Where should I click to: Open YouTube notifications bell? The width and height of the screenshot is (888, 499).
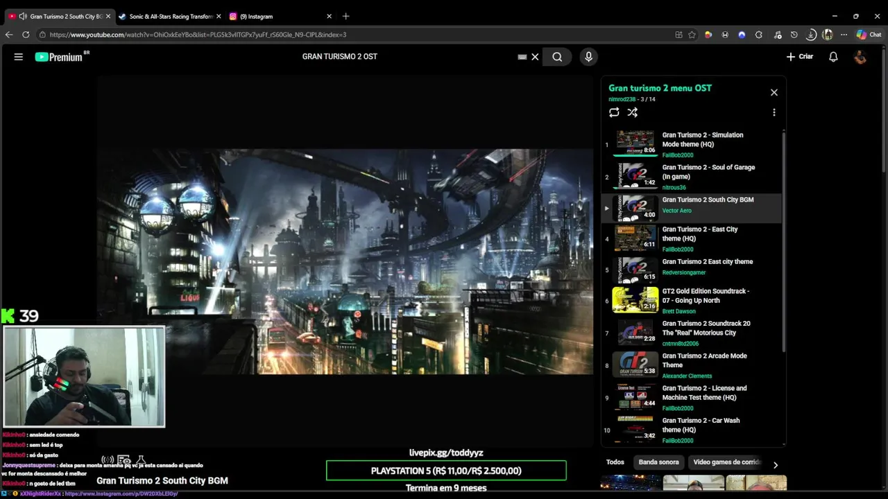(833, 57)
